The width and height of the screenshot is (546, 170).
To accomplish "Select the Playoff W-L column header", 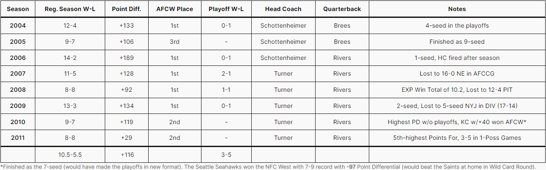I will click(x=226, y=9).
